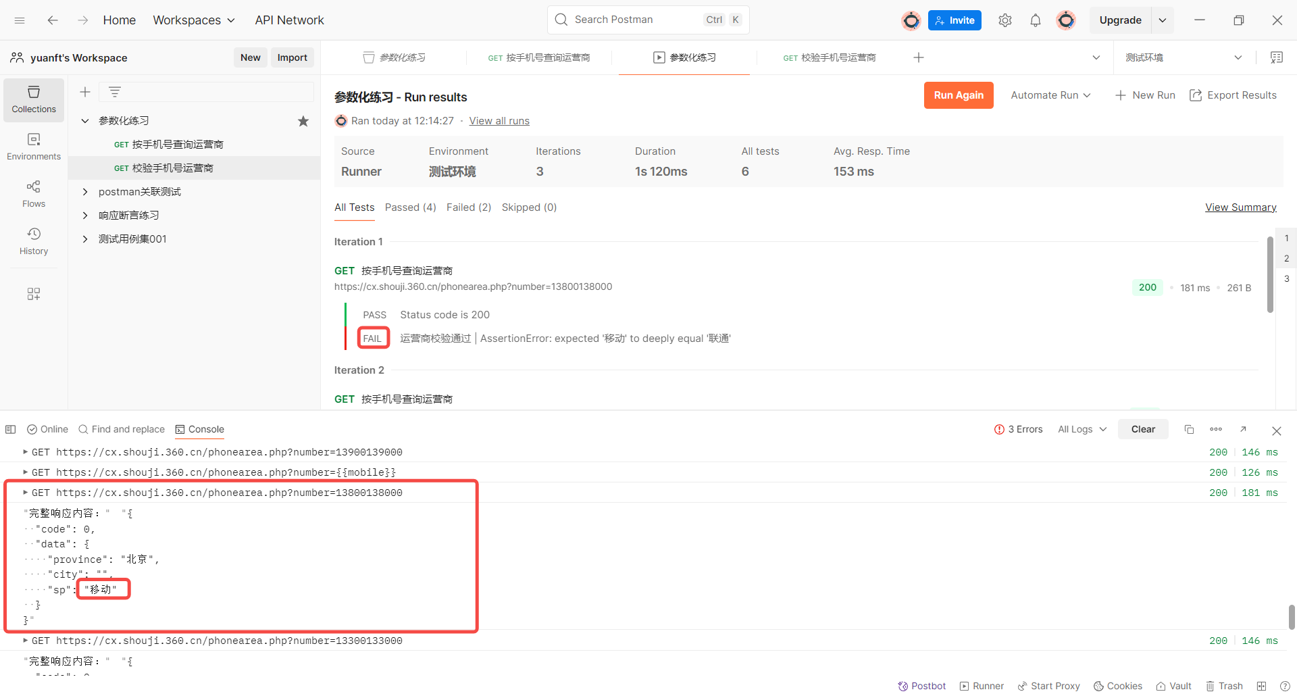Expand the console request for number=13900139000

coord(26,452)
